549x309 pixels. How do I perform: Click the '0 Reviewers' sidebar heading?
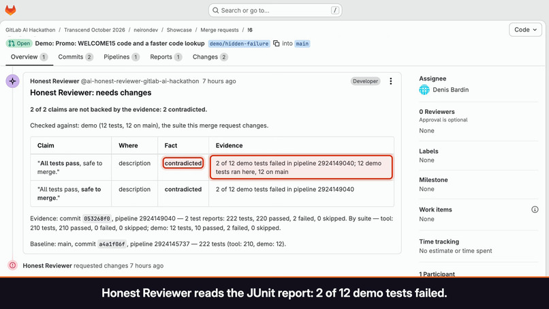(437, 112)
